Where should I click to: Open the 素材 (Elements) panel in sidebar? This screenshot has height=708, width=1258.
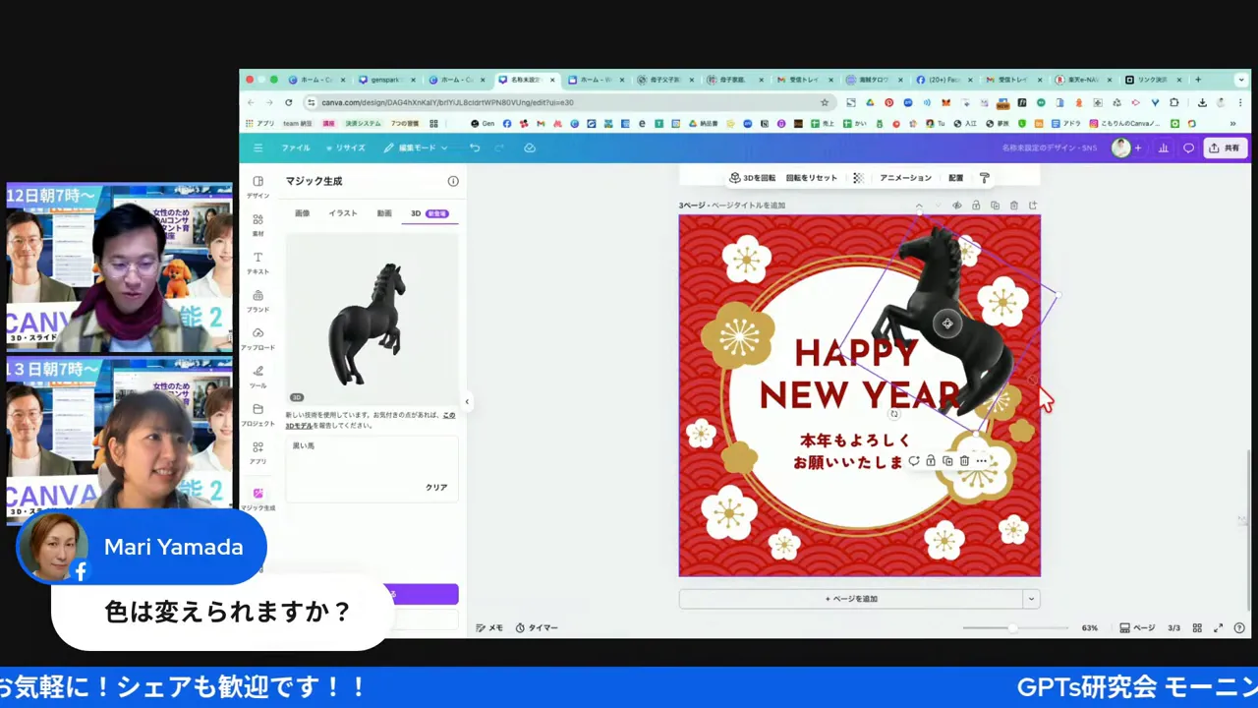click(x=257, y=224)
